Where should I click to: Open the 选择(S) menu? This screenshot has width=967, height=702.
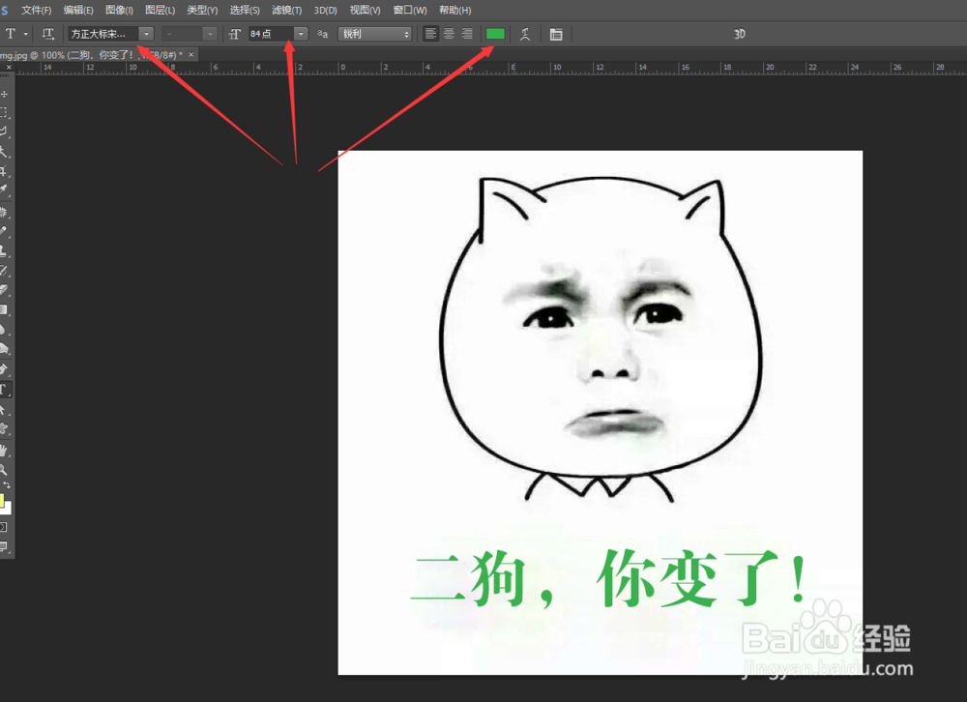point(245,10)
